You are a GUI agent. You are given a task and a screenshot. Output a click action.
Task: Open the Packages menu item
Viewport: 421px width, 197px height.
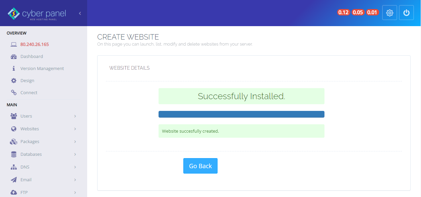tap(30, 142)
